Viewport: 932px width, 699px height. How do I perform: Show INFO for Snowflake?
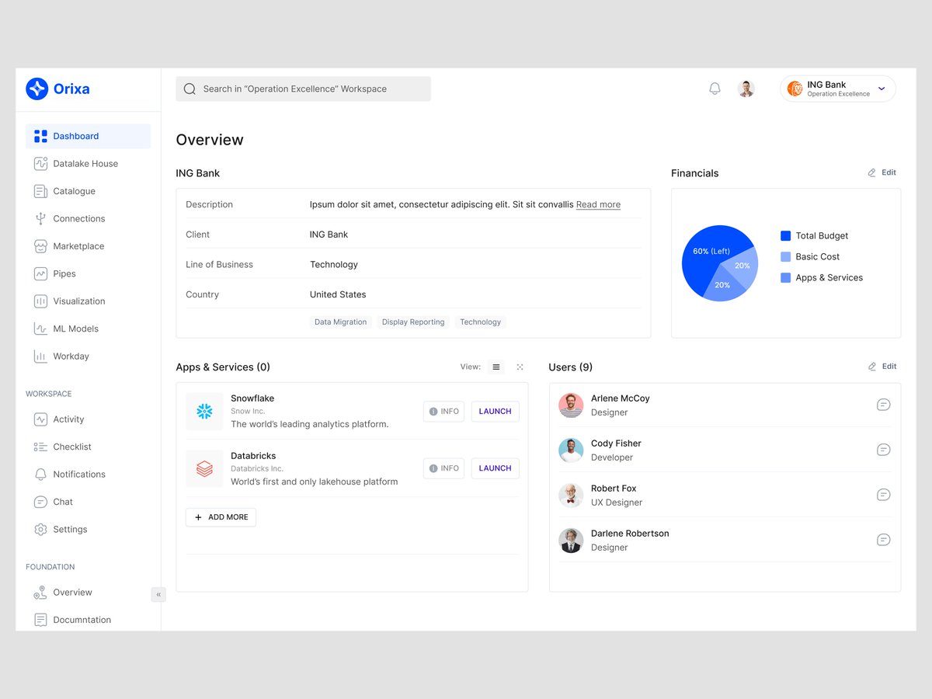(x=443, y=412)
